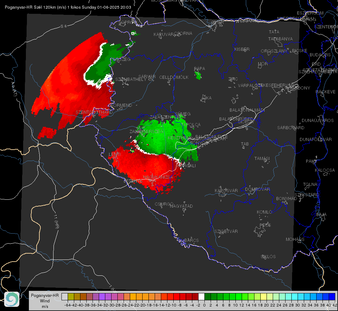Click the SZENTGOTTHARD town label

(94, 112)
